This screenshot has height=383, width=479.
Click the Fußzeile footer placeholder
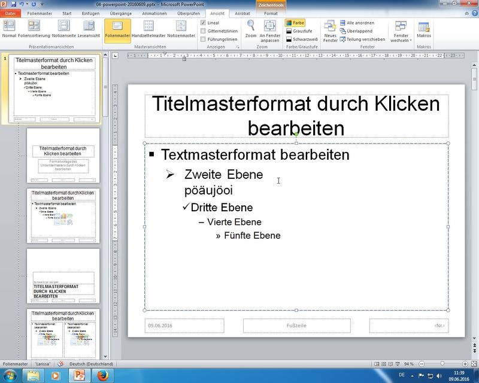click(x=296, y=326)
